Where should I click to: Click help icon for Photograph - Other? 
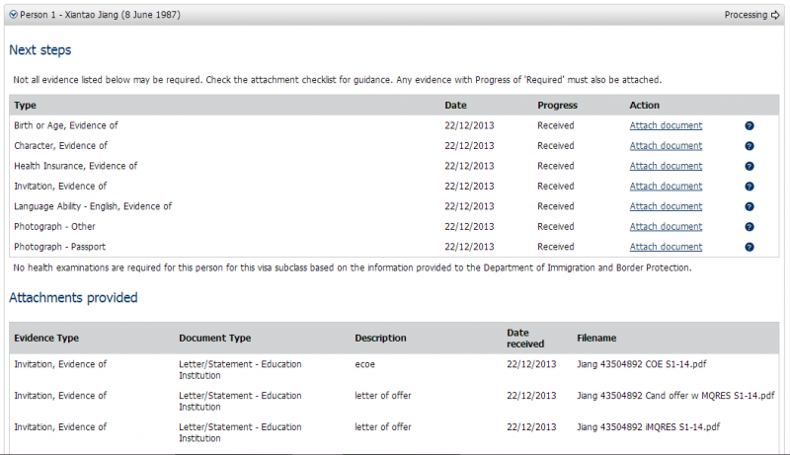pos(750,227)
